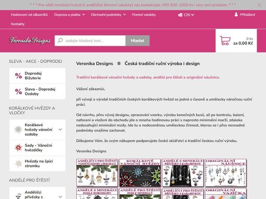Click the Veronika Designs logo
This screenshot has height=199, width=266.
[x=30, y=40]
